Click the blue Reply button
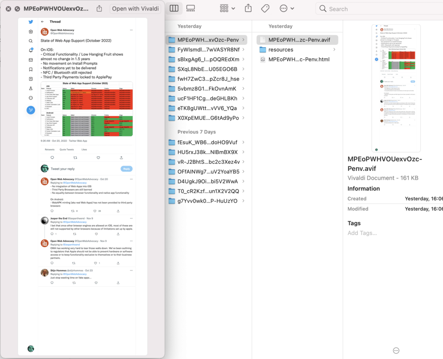The height and width of the screenshot is (359, 443). point(127,169)
